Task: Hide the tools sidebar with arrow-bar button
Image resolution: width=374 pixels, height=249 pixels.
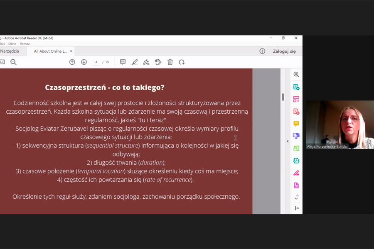Action: tap(296, 208)
